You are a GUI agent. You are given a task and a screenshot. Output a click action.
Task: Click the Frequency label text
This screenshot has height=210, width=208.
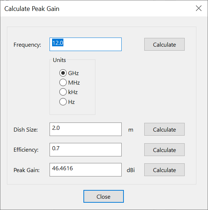click(x=27, y=45)
